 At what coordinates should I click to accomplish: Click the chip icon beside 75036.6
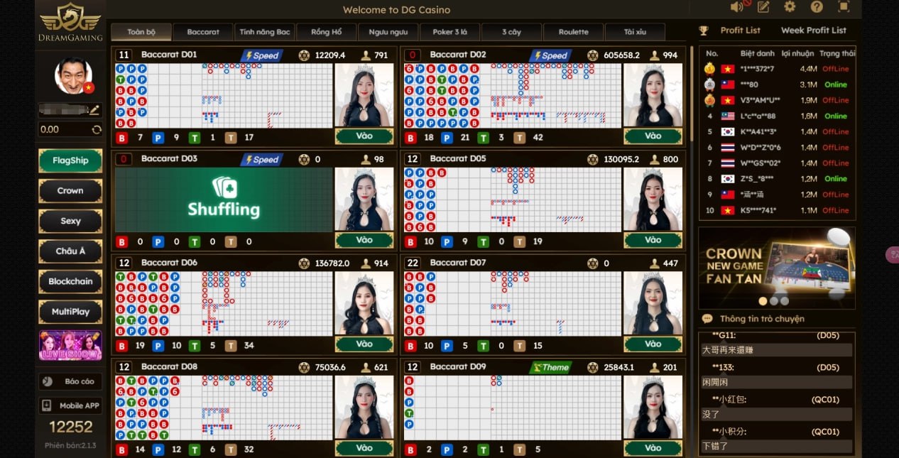coord(305,367)
